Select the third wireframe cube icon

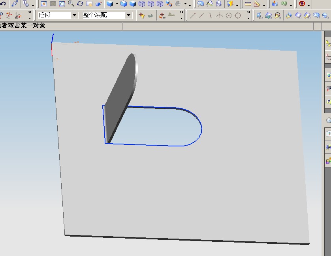pos(160,4)
